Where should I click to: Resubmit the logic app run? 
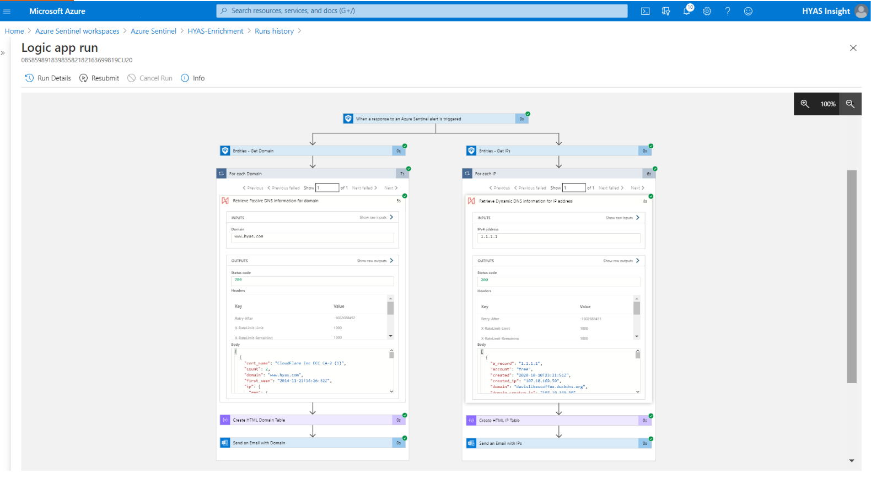tap(99, 78)
